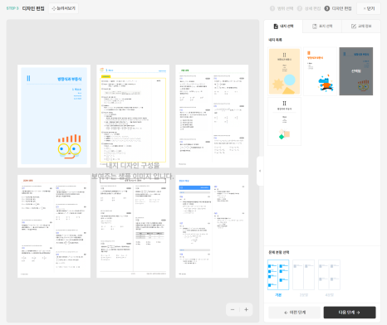Click the 이전 단계 previous step button
The image size is (387, 325).
(x=295, y=313)
